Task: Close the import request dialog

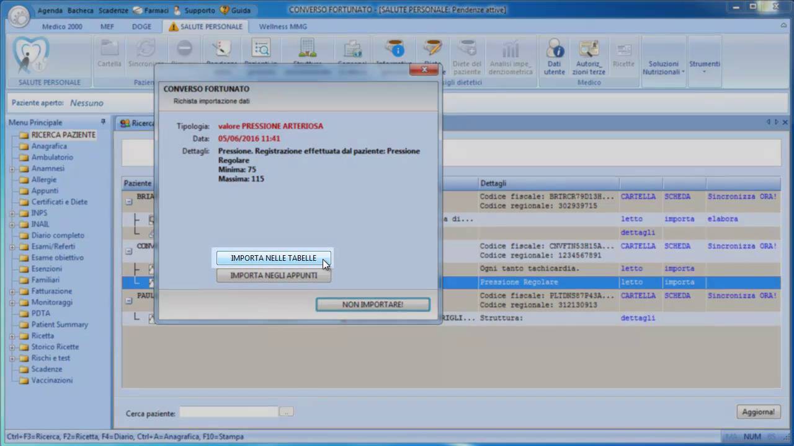Action: (x=424, y=69)
